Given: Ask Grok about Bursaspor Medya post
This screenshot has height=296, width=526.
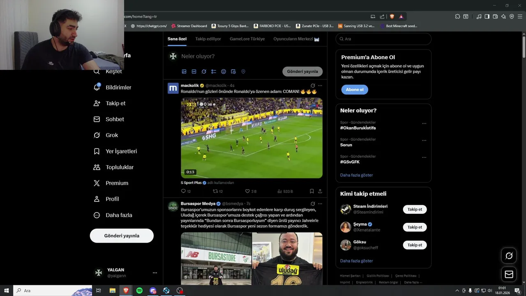Looking at the screenshot, I should (x=313, y=203).
